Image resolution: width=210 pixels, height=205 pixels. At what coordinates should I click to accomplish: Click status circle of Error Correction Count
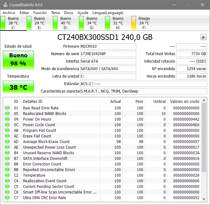[x=7, y=164]
